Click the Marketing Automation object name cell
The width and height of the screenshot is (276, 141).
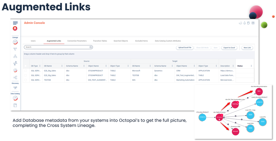185,80
